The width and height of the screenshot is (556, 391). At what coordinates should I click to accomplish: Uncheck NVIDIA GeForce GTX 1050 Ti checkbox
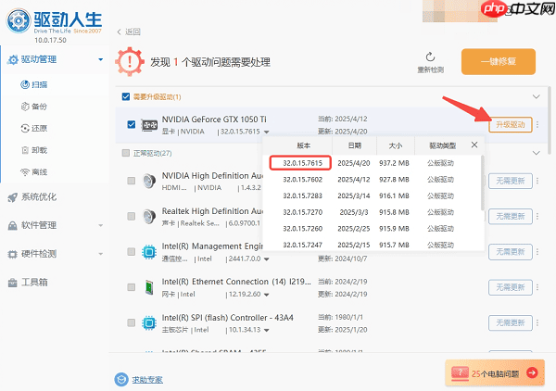[x=132, y=124]
